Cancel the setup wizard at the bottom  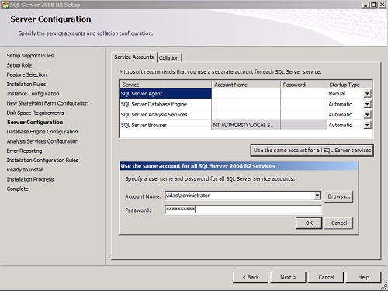326,277
